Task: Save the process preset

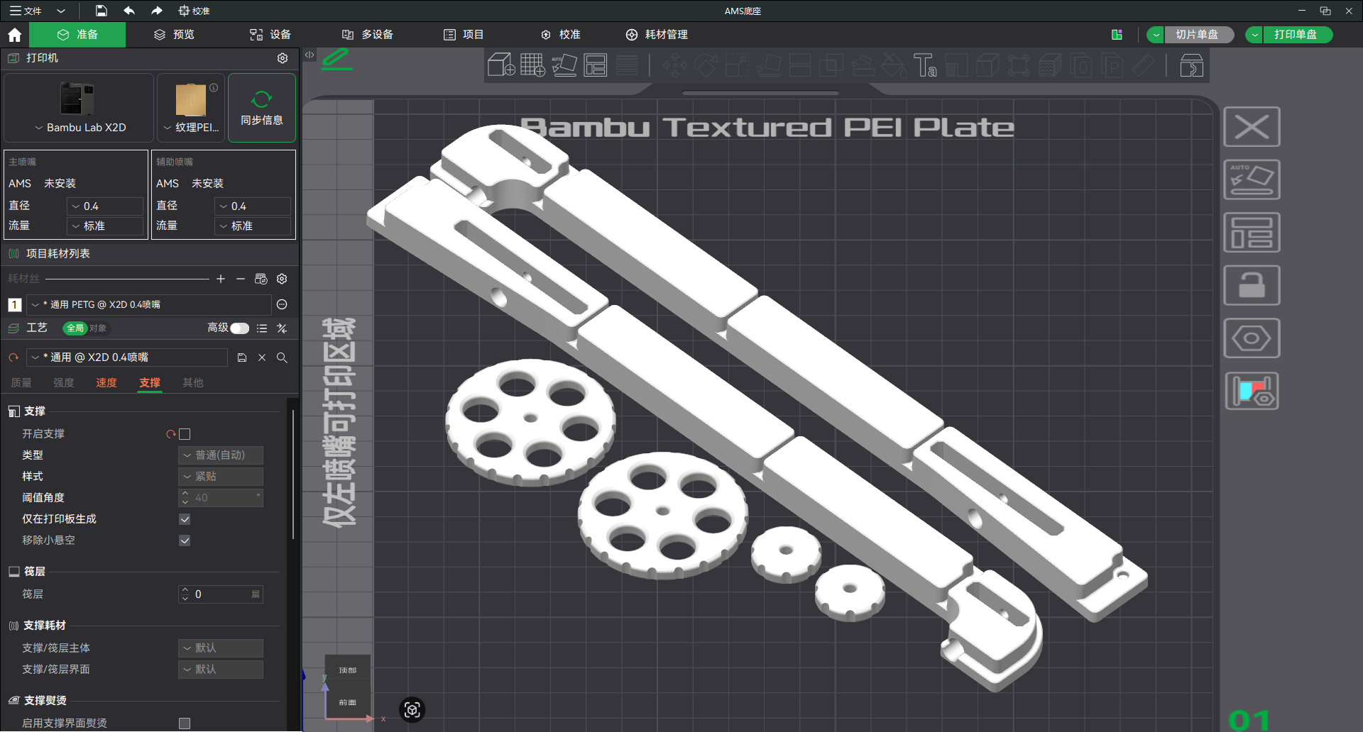Action: tap(242, 357)
